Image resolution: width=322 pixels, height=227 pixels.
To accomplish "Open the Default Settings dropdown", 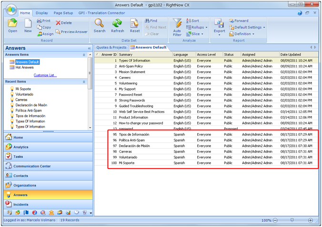I will point(250,28).
